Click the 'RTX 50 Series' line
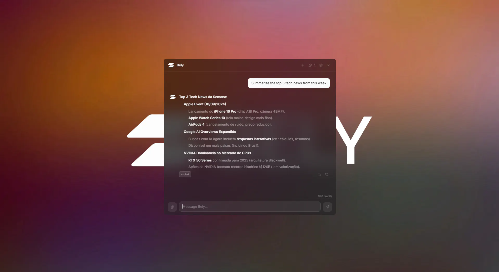This screenshot has width=499, height=272. coord(237,160)
